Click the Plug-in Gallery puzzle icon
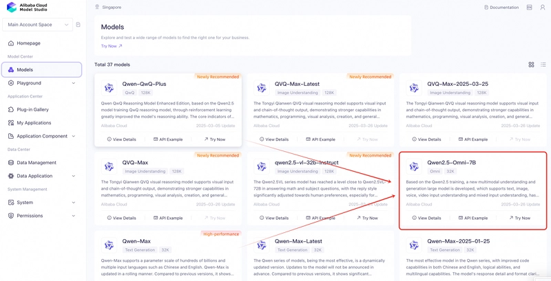 10,110
